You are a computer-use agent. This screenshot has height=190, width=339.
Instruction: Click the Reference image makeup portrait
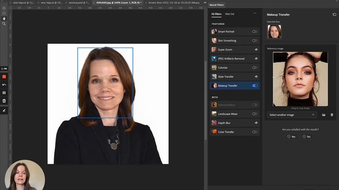[300, 79]
